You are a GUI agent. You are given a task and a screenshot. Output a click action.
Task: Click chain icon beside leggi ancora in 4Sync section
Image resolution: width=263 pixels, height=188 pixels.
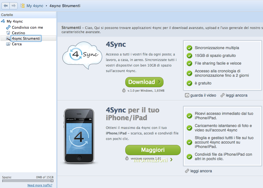tap(223, 95)
